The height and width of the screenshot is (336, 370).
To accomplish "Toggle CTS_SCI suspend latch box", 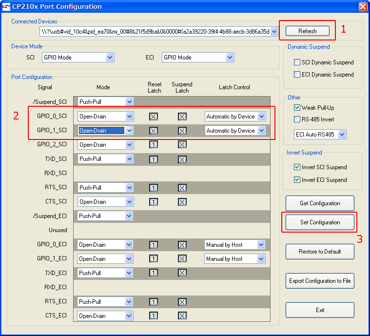I will [182, 202].
